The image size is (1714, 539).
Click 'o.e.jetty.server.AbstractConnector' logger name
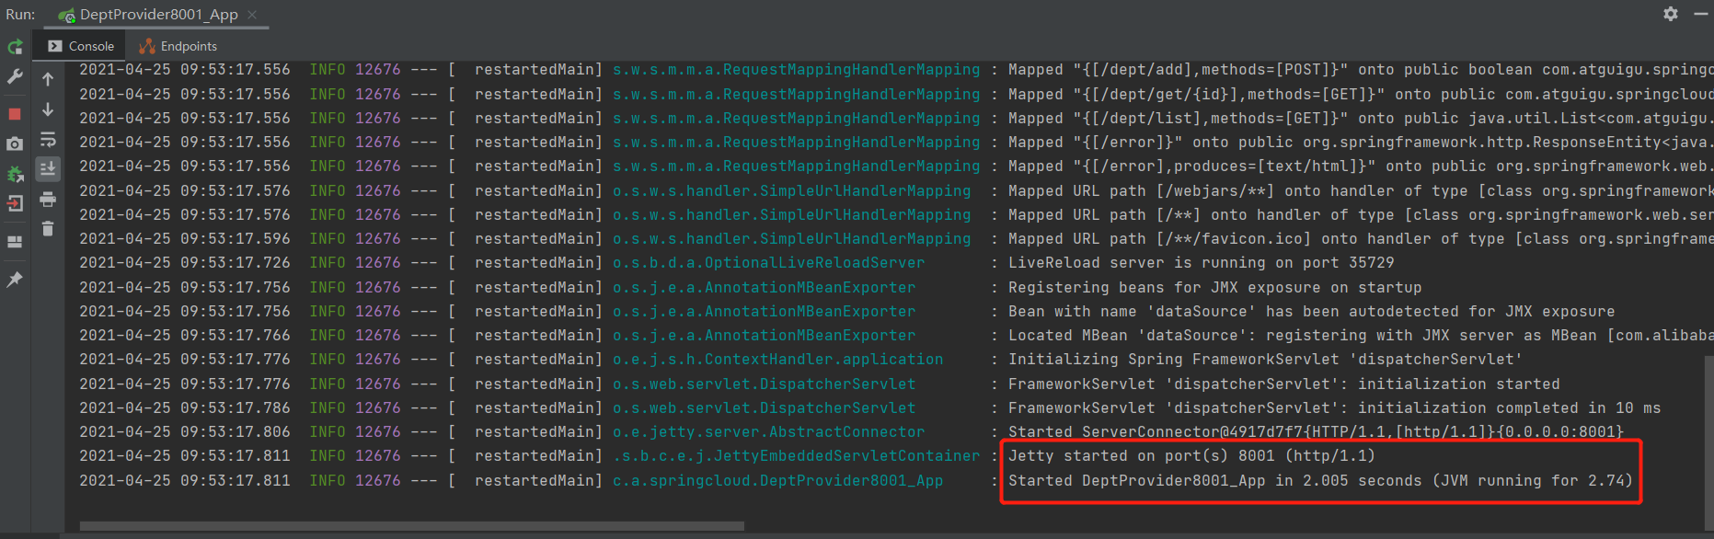(x=768, y=431)
